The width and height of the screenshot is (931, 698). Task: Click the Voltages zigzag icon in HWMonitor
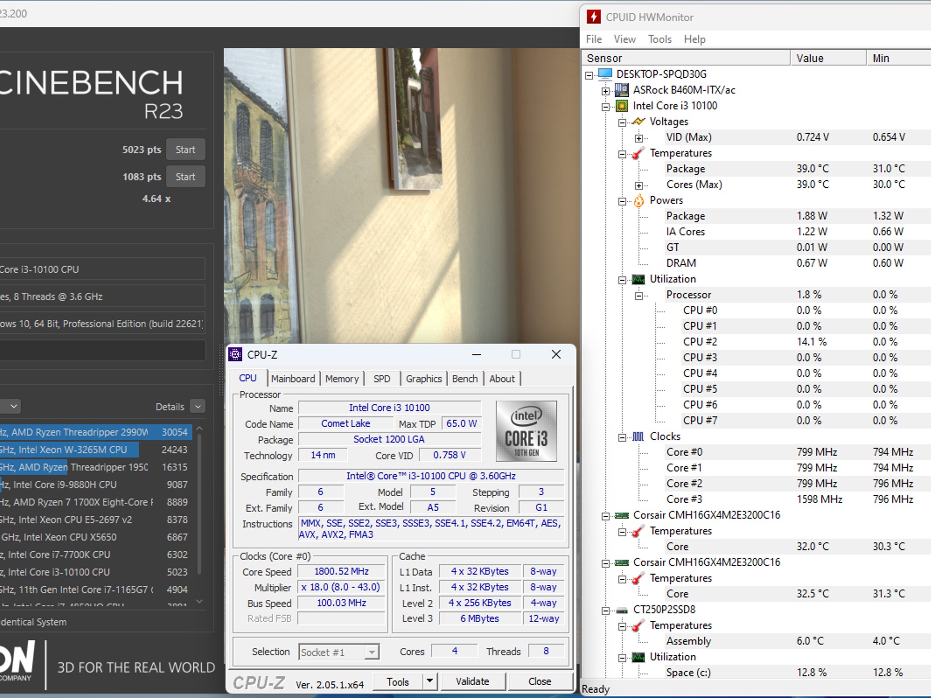point(638,121)
